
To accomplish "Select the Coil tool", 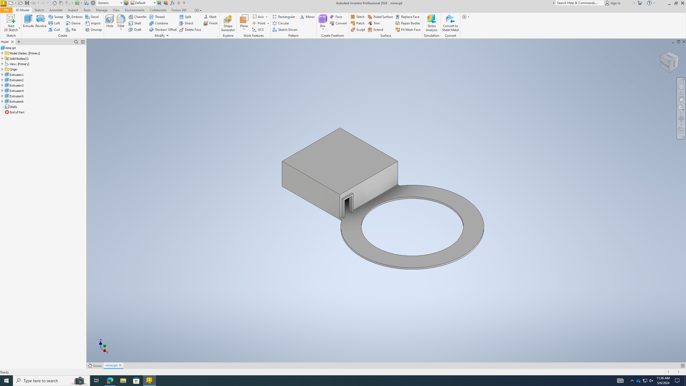I will pos(54,29).
